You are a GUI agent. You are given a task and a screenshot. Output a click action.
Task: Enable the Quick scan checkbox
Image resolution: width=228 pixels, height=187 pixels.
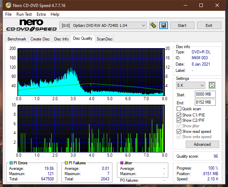click(179, 109)
